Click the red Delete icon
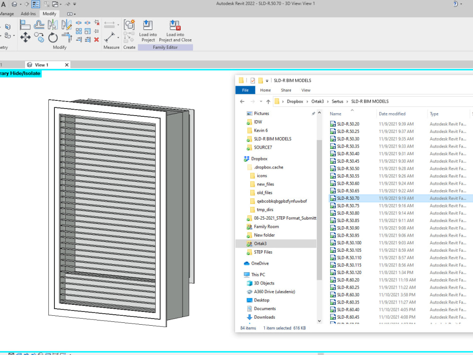The height and width of the screenshot is (355, 473). click(96, 40)
